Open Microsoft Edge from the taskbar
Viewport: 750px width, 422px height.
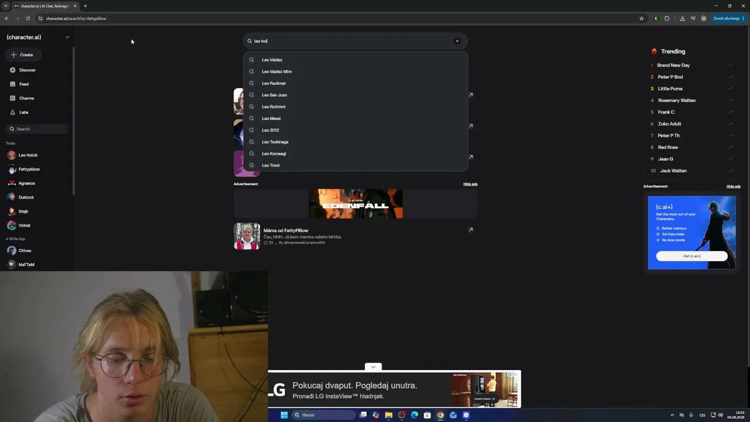(x=414, y=415)
